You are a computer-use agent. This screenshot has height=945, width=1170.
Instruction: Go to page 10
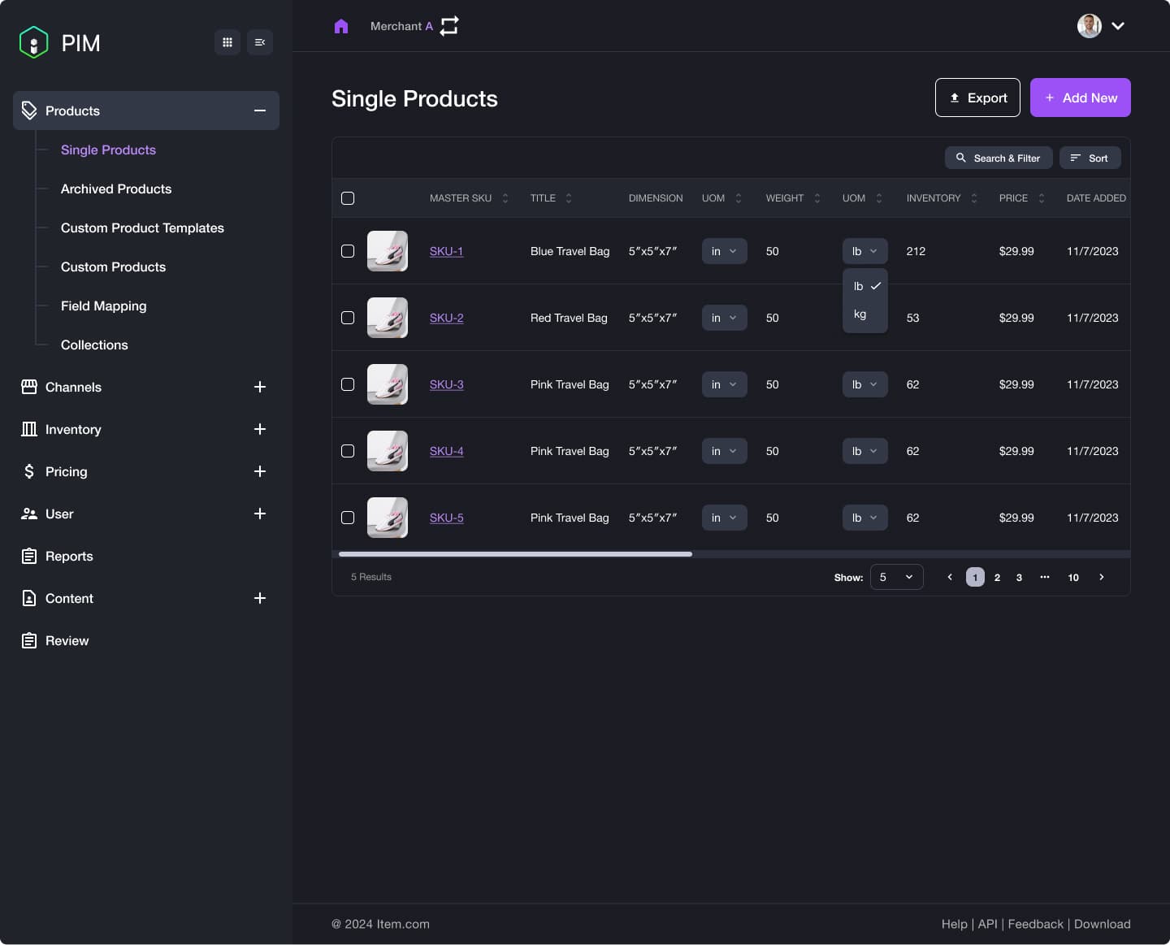pos(1073,577)
